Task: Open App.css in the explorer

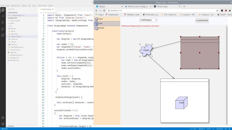Action: click(13, 29)
